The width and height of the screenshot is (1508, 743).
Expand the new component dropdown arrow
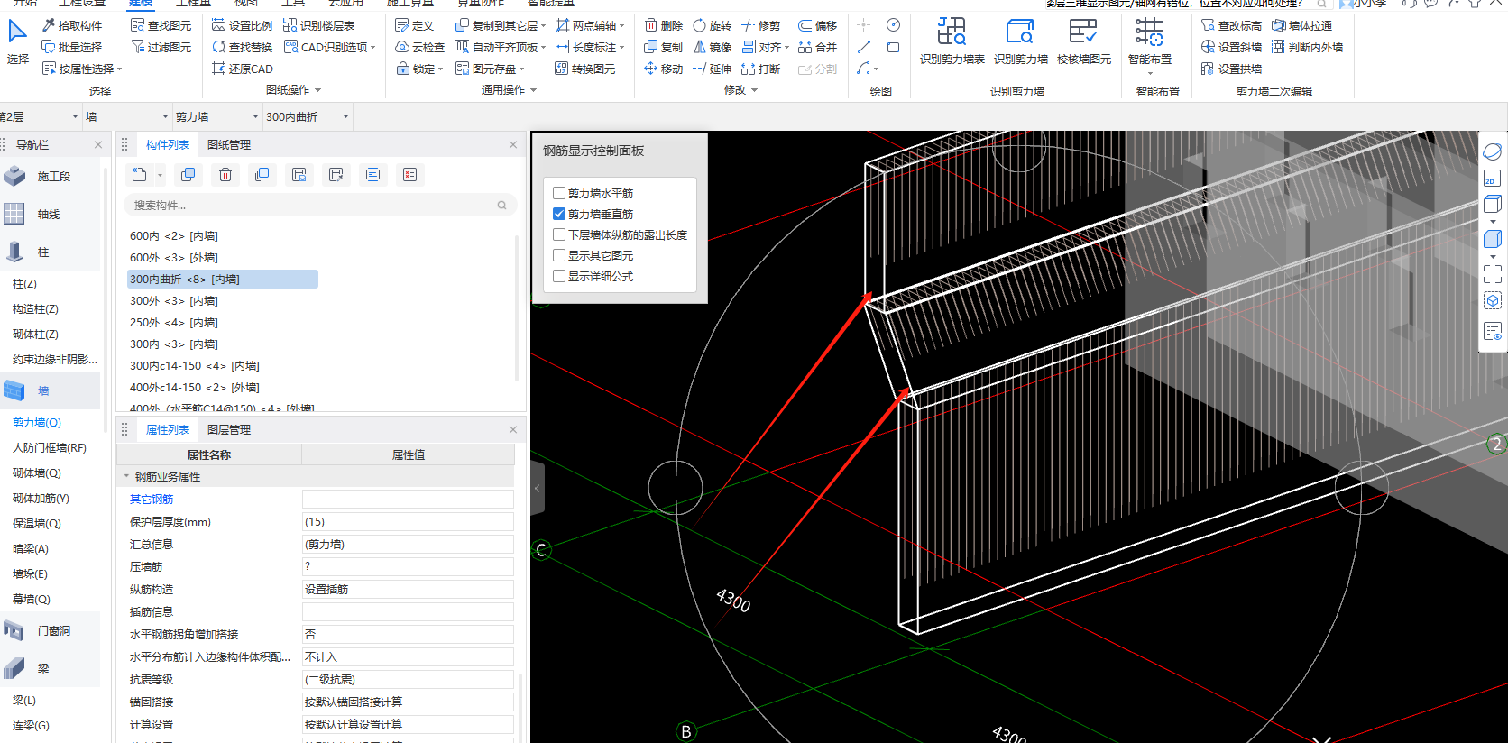point(161,175)
